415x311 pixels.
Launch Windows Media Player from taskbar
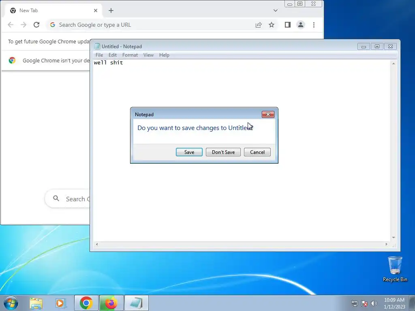[60, 303]
